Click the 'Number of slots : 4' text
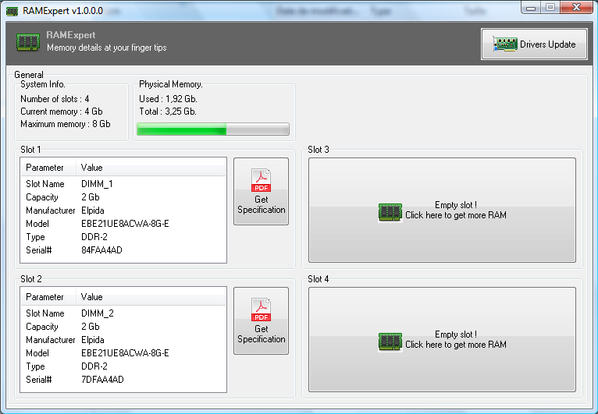The image size is (598, 414). pos(55,99)
